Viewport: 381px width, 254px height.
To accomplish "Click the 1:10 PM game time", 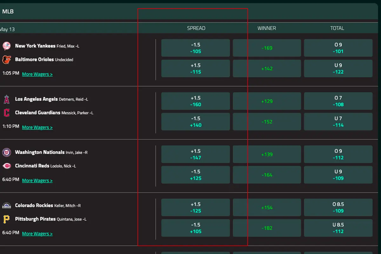I will 11,126.
